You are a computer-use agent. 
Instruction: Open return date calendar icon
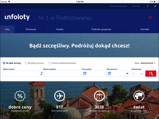[109, 74]
